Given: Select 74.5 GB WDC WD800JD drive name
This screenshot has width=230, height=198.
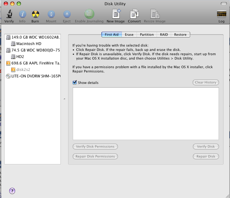Looking at the screenshot, I should click(36, 50).
